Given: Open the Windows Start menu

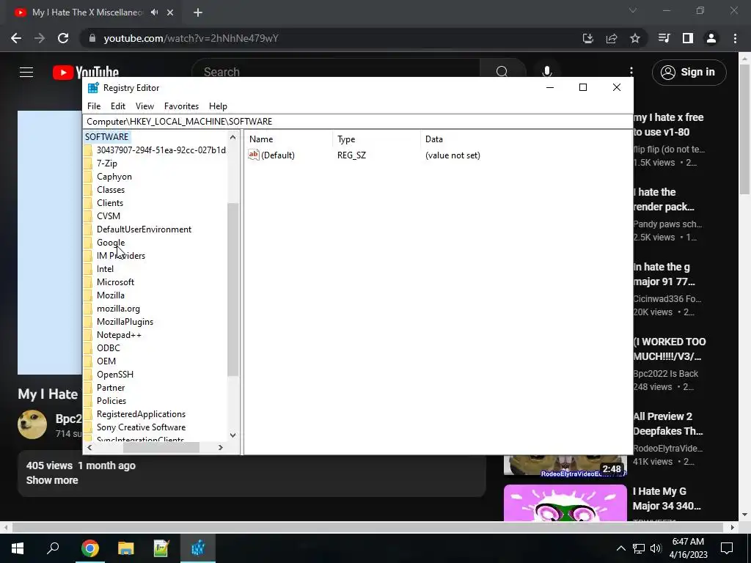Looking at the screenshot, I should tap(18, 548).
